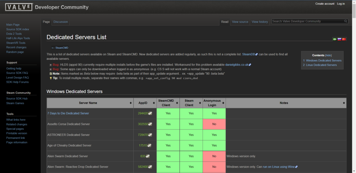Screen dimensions: 356x173
Task: Click the Steam icon beside AppID 294420
Action: click(150, 114)
